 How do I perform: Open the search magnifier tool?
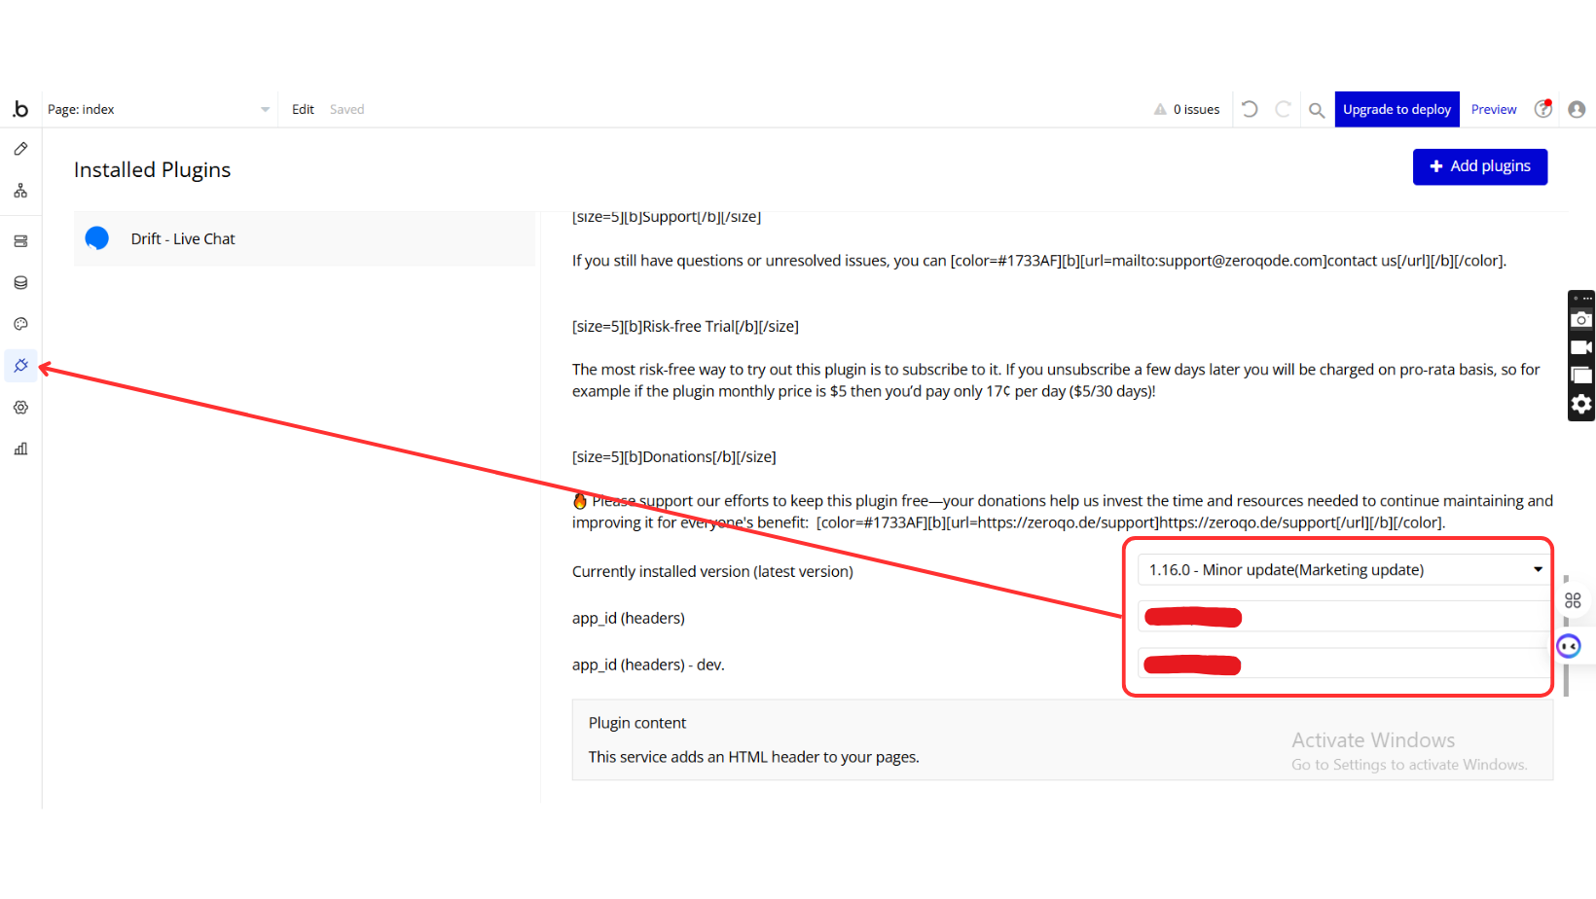tap(1317, 110)
